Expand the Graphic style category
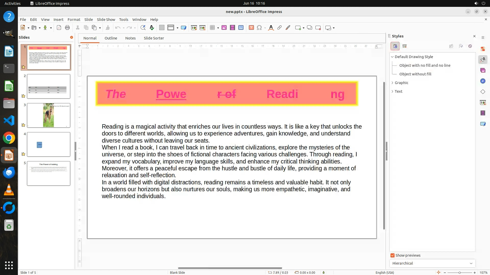 pos(393,83)
